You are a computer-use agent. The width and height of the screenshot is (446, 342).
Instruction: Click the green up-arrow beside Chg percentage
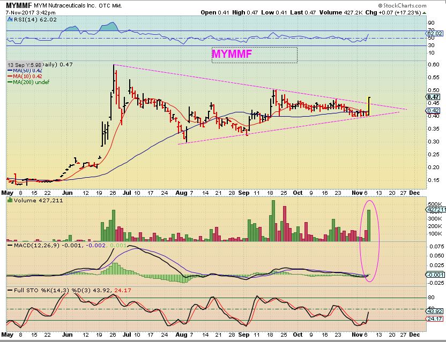[x=425, y=13]
